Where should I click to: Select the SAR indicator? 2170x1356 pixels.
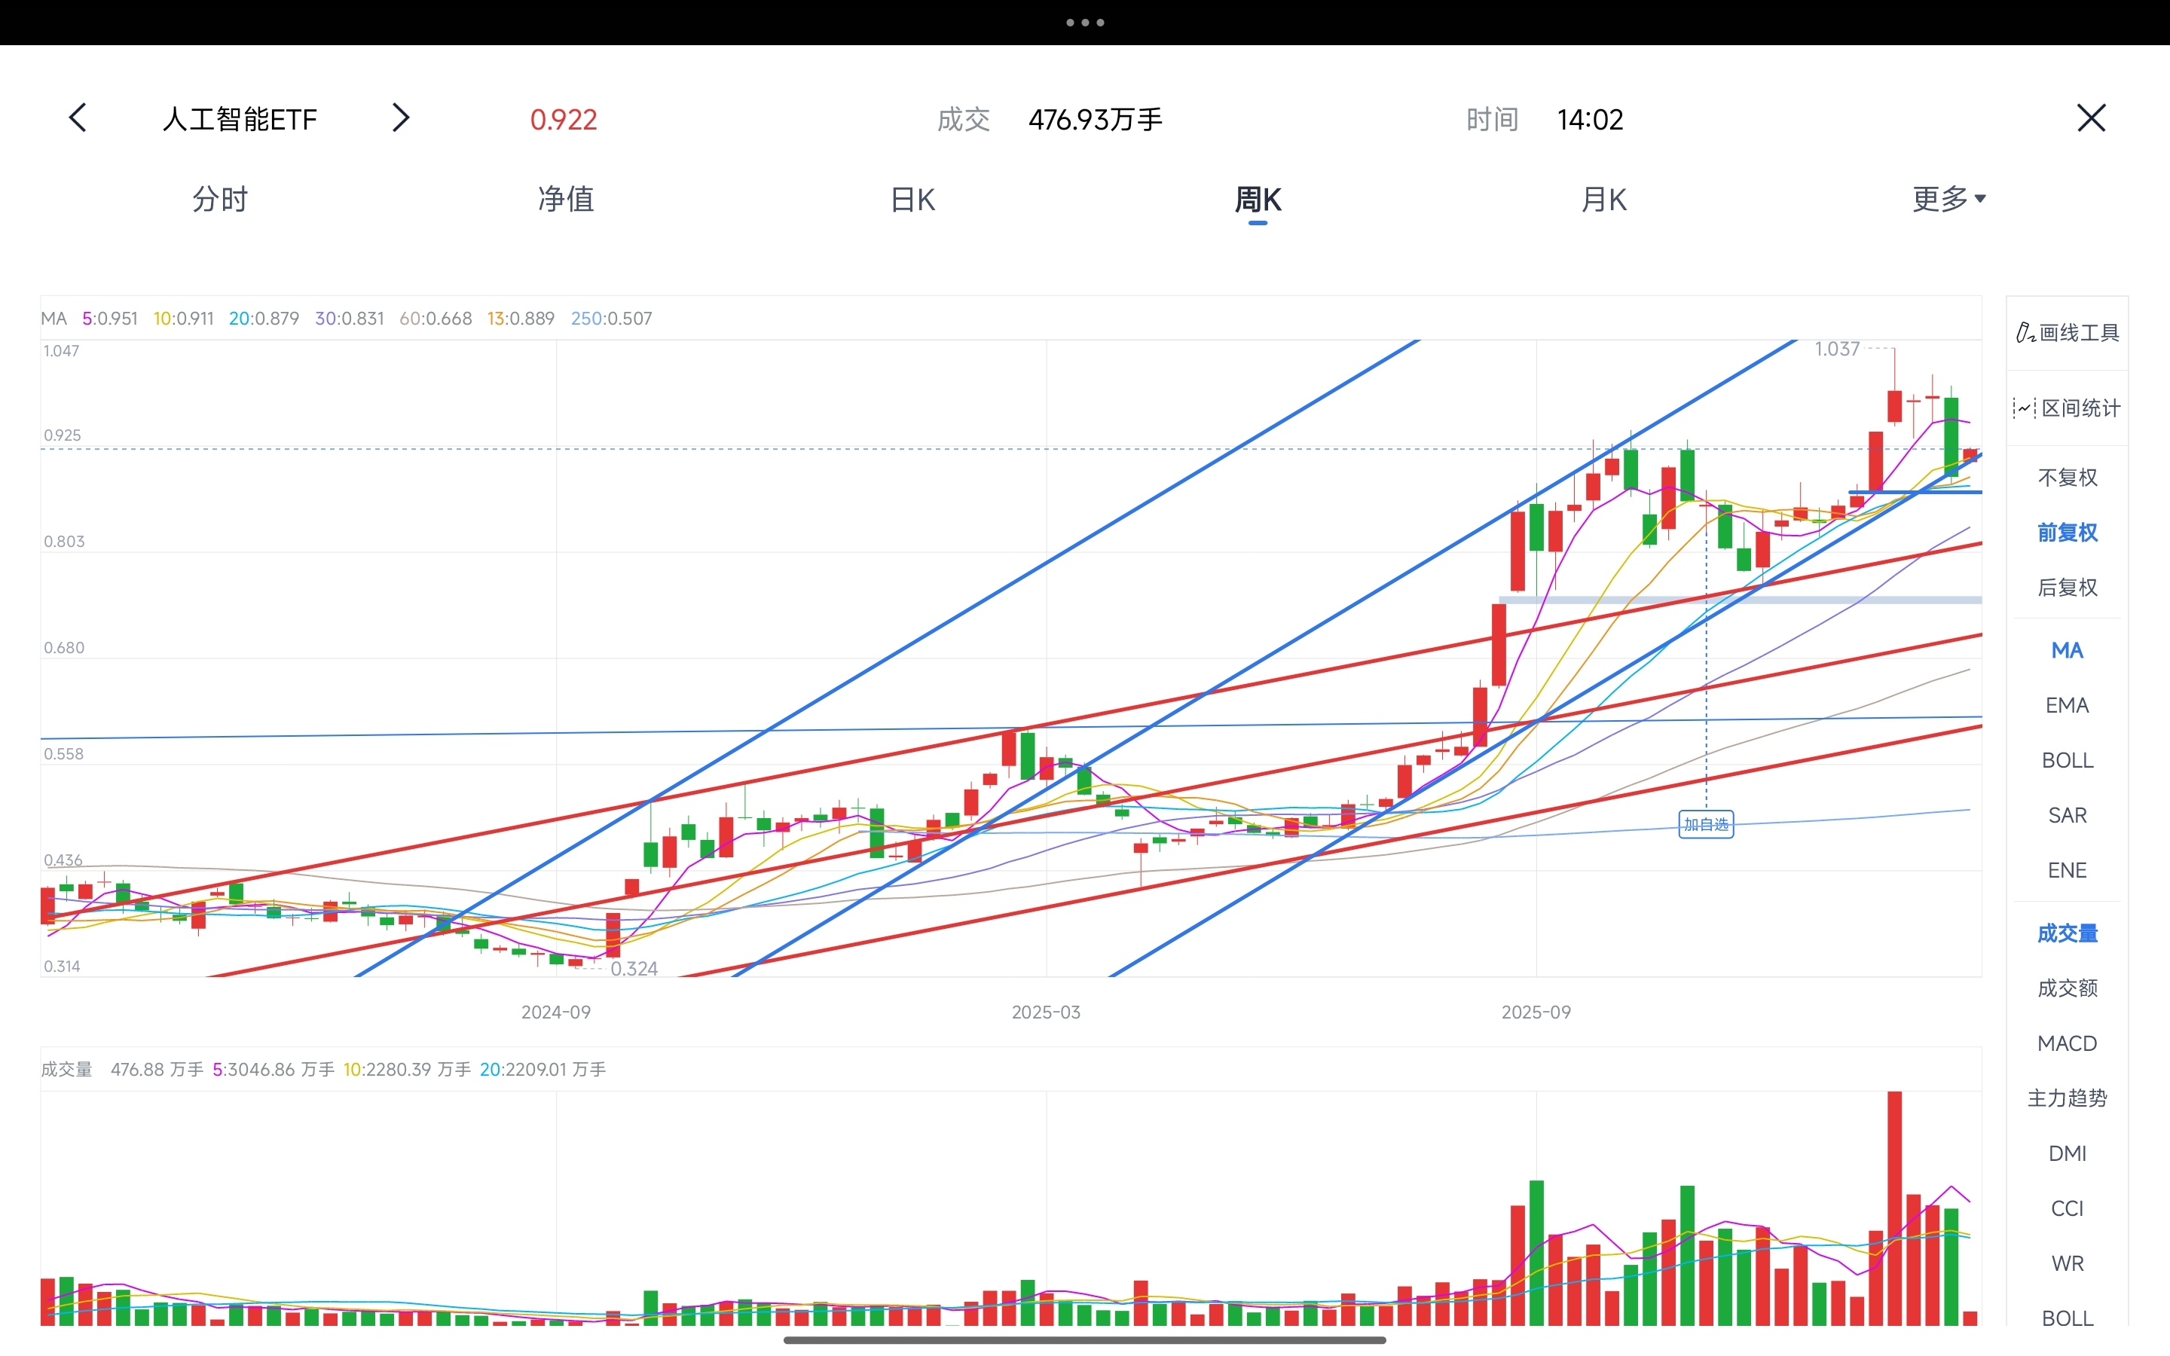click(2067, 815)
